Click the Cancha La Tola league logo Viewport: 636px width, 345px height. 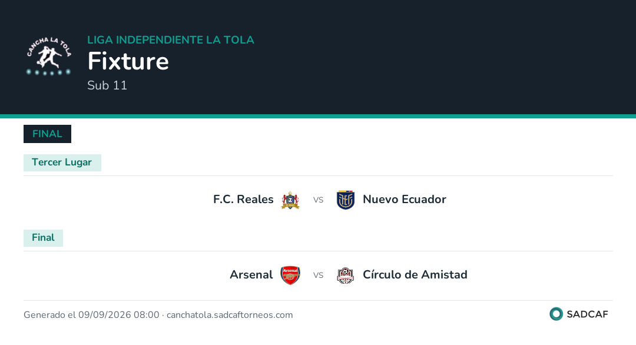(x=49, y=57)
